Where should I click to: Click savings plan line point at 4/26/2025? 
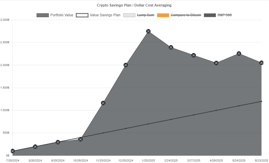point(216,110)
